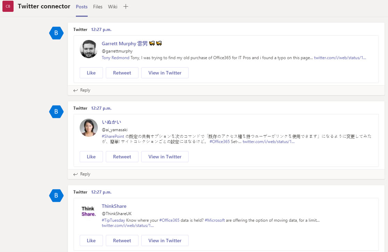Image resolution: width=388 pixels, height=252 pixels.
Task: Open Garrett Murphy's profile photo
Action: pos(89,49)
